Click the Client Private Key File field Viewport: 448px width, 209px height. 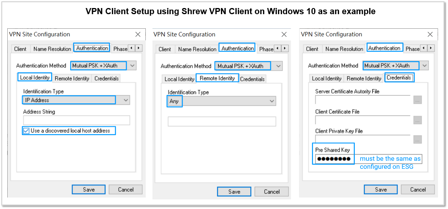(x=363, y=139)
